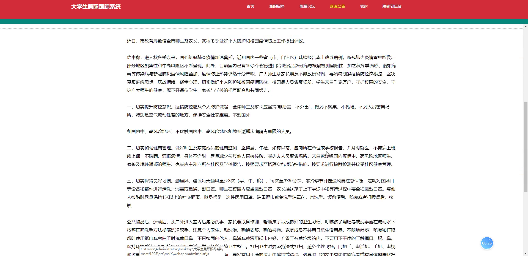Click the text line 一、切实提升防控意识
Image resolution: width=528 pixels, height=256 pixels.
coord(258,107)
